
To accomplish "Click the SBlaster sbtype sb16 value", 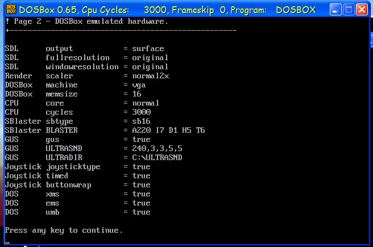I will (x=141, y=122).
